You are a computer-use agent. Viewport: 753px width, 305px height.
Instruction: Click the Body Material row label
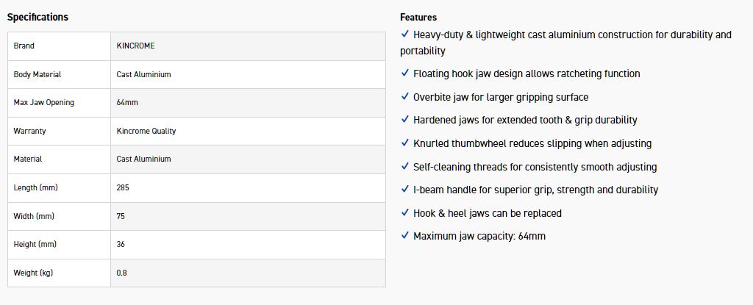(38, 74)
